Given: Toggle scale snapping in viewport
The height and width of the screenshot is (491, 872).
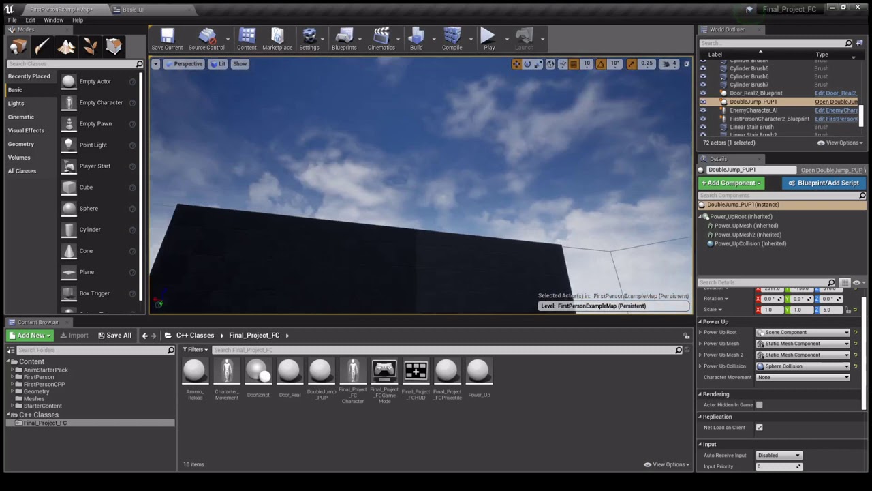Looking at the screenshot, I should [x=632, y=64].
